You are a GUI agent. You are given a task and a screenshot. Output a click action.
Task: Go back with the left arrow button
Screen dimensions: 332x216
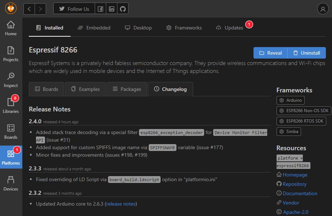[29, 9]
